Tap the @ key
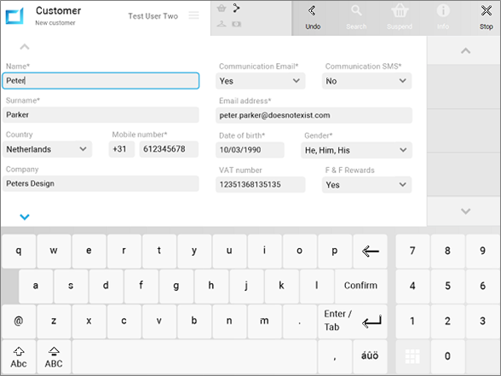Viewport: 501px width, 376px height. click(x=19, y=321)
